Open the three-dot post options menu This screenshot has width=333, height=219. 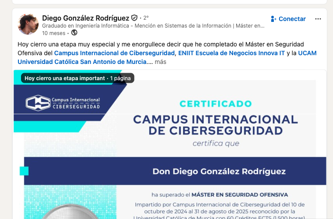pos(318,19)
